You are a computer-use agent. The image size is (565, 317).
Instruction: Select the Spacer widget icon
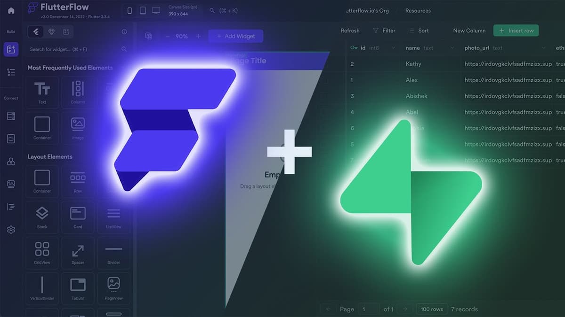(78, 250)
